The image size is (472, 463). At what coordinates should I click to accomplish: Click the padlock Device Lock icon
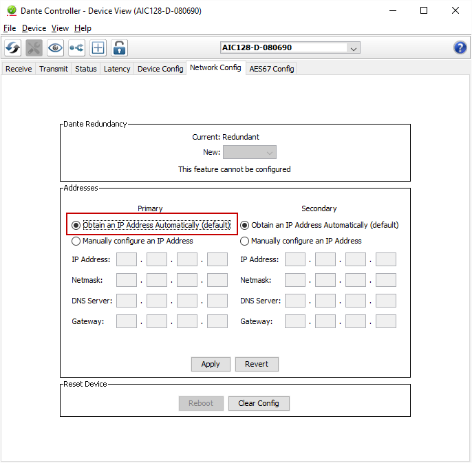pyautogui.click(x=119, y=48)
